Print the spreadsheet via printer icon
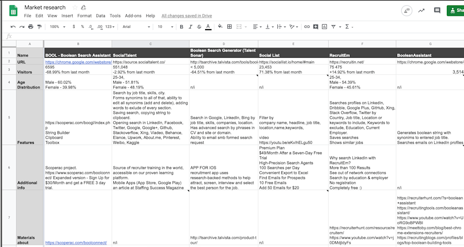This screenshot has height=247, width=464. pos(31,27)
